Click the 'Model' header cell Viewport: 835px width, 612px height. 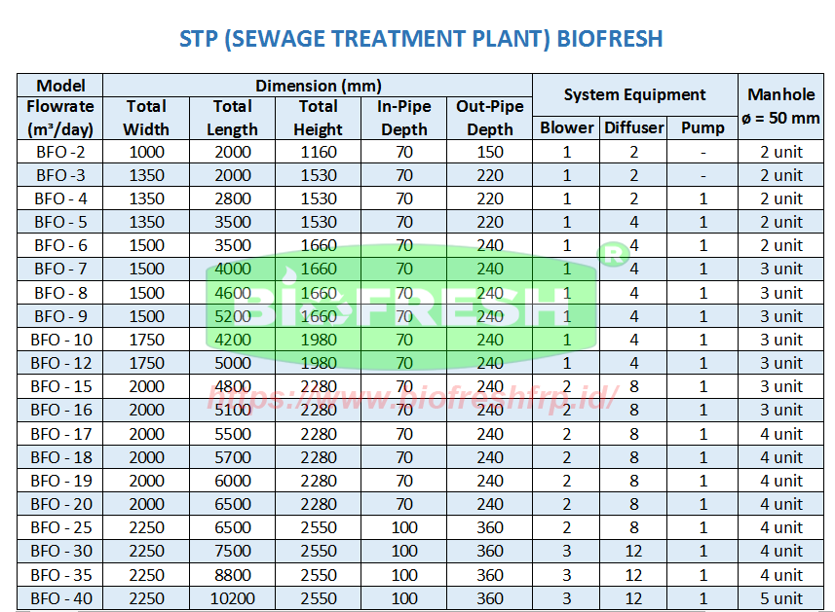[x=60, y=86]
